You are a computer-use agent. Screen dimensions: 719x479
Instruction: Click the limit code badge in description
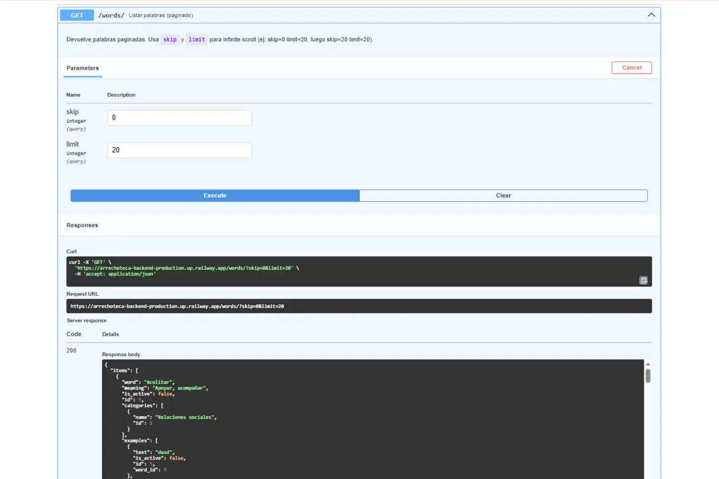(x=196, y=39)
